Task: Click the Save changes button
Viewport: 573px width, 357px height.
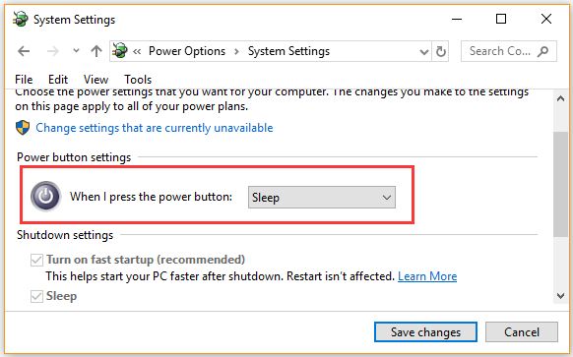Action: pos(425,332)
